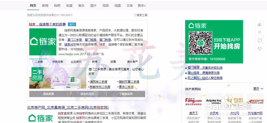Click 链家 logo beside the 北京房产网 result
The image size is (267, 123).
(41, 118)
